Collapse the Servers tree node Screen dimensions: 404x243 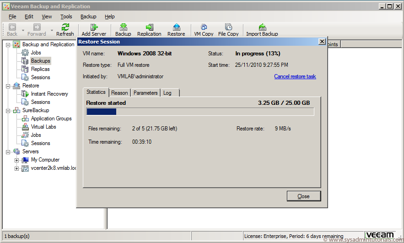click(8, 152)
